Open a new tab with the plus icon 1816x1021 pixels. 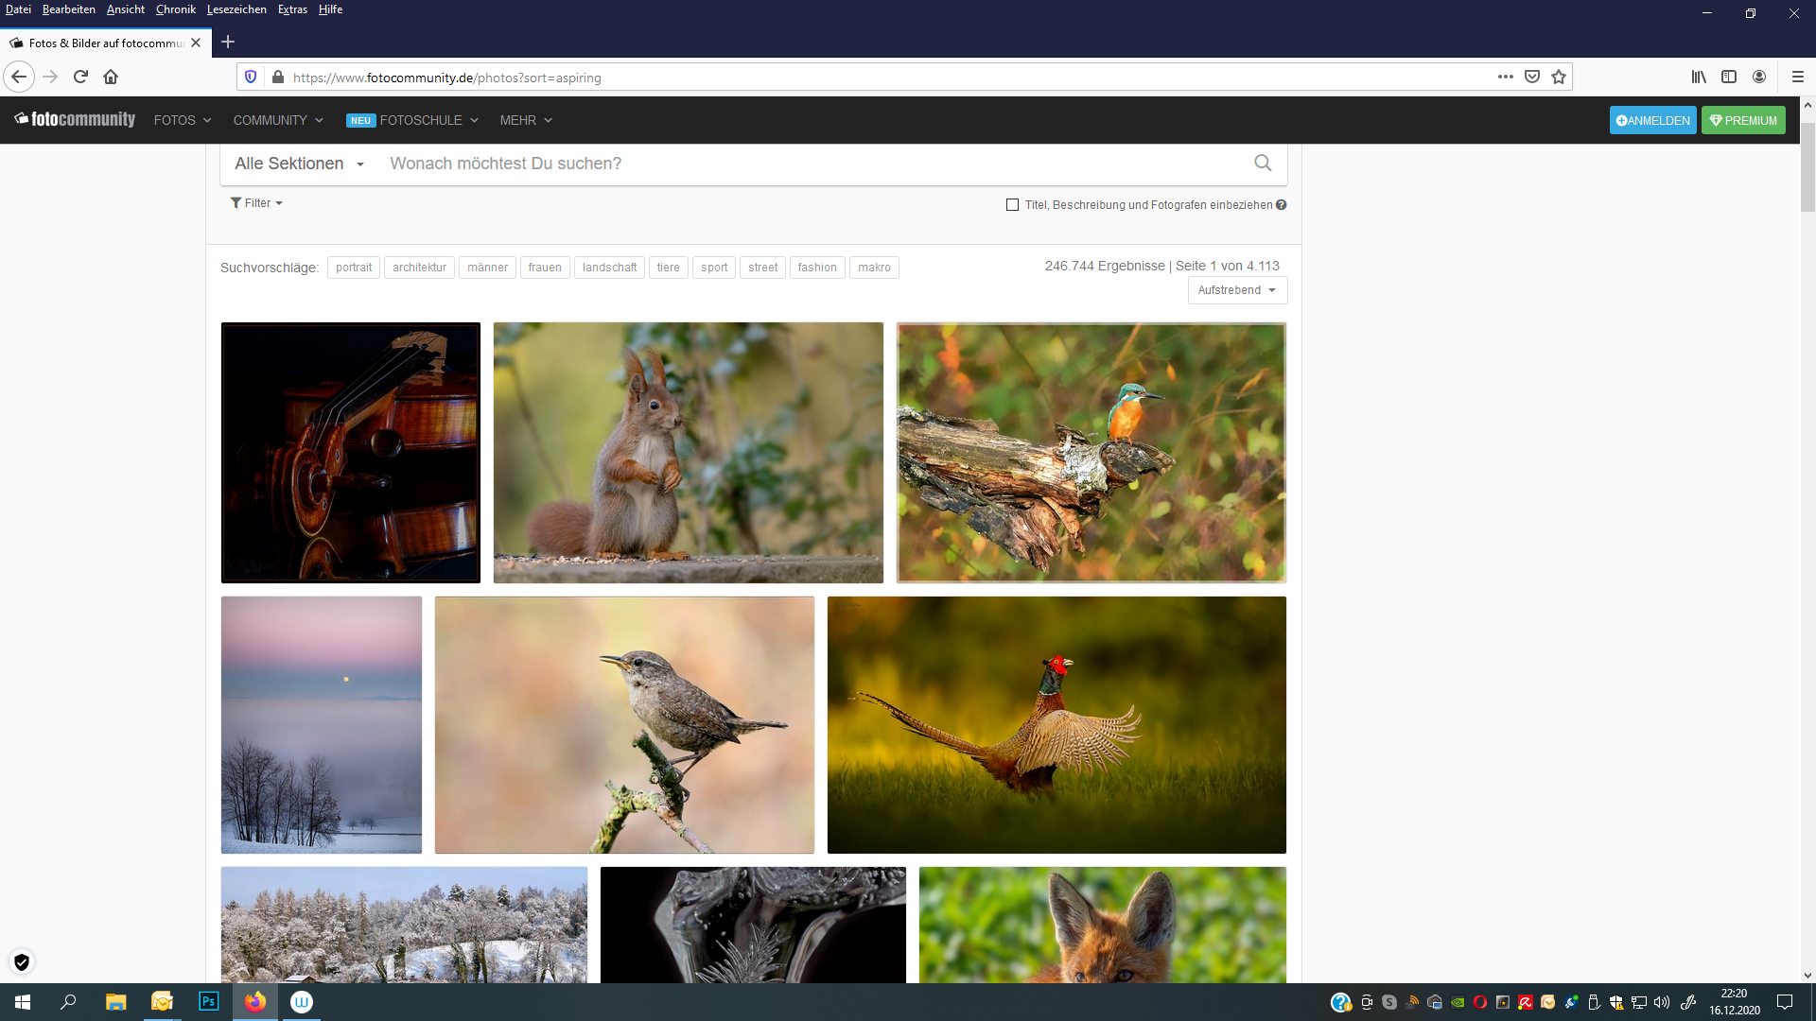pyautogui.click(x=228, y=42)
